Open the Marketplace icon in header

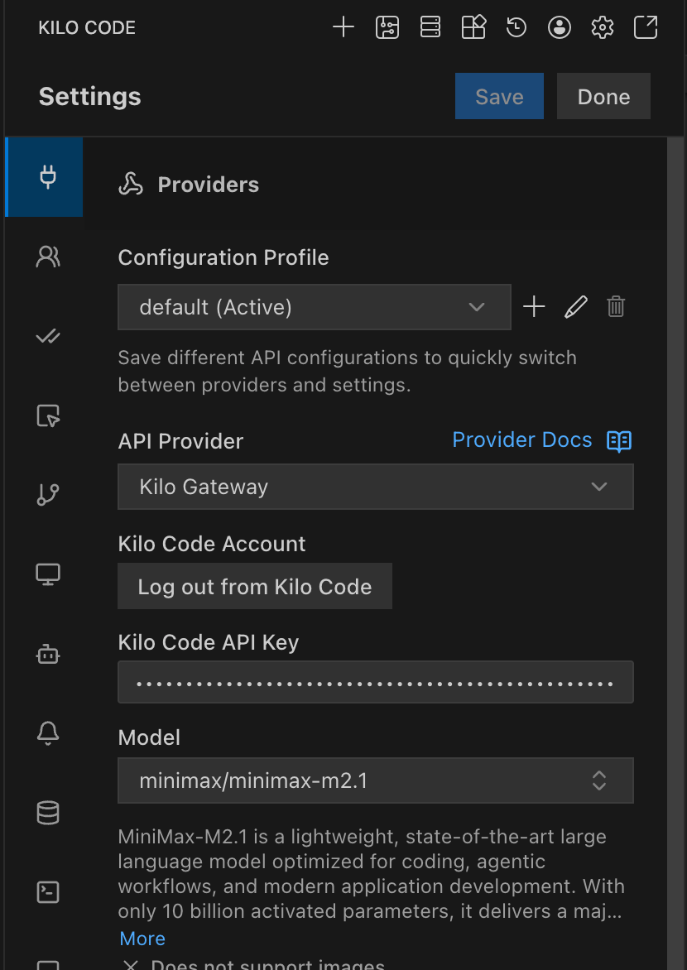pyautogui.click(x=473, y=27)
